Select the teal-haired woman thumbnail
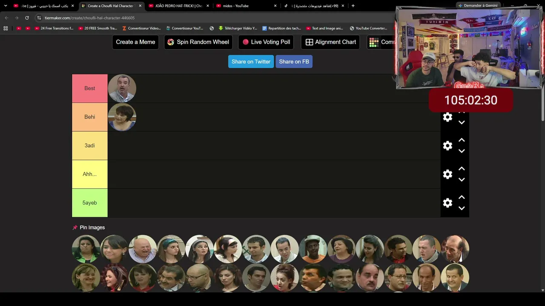The width and height of the screenshot is (545, 306). click(x=171, y=249)
